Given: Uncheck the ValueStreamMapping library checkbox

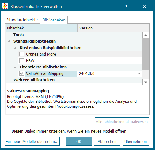Looking at the screenshot, I should (x=22, y=73).
